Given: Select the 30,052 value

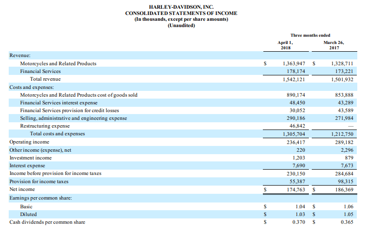Looking at the screenshot, I should pos(297,110).
